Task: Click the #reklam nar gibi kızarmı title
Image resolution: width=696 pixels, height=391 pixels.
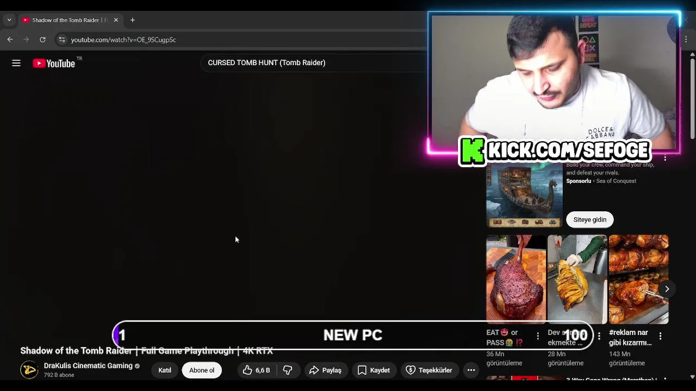Action: (x=630, y=337)
